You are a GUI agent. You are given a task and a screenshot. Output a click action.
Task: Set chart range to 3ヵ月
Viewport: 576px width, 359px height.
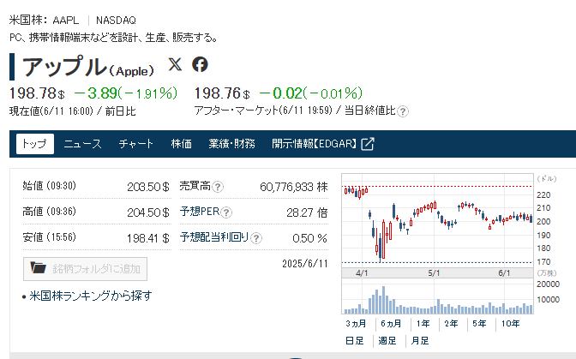356,324
